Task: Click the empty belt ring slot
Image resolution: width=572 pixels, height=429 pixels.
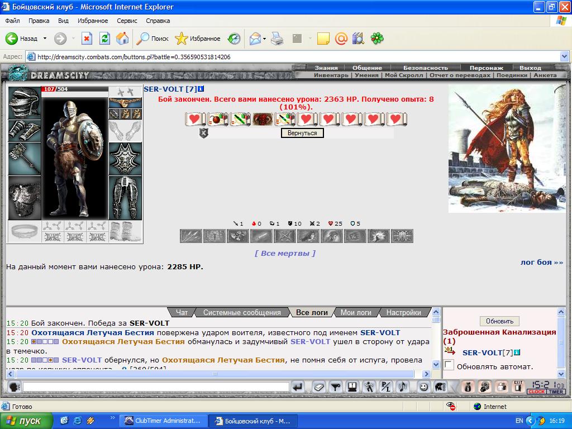Action: (x=25, y=231)
